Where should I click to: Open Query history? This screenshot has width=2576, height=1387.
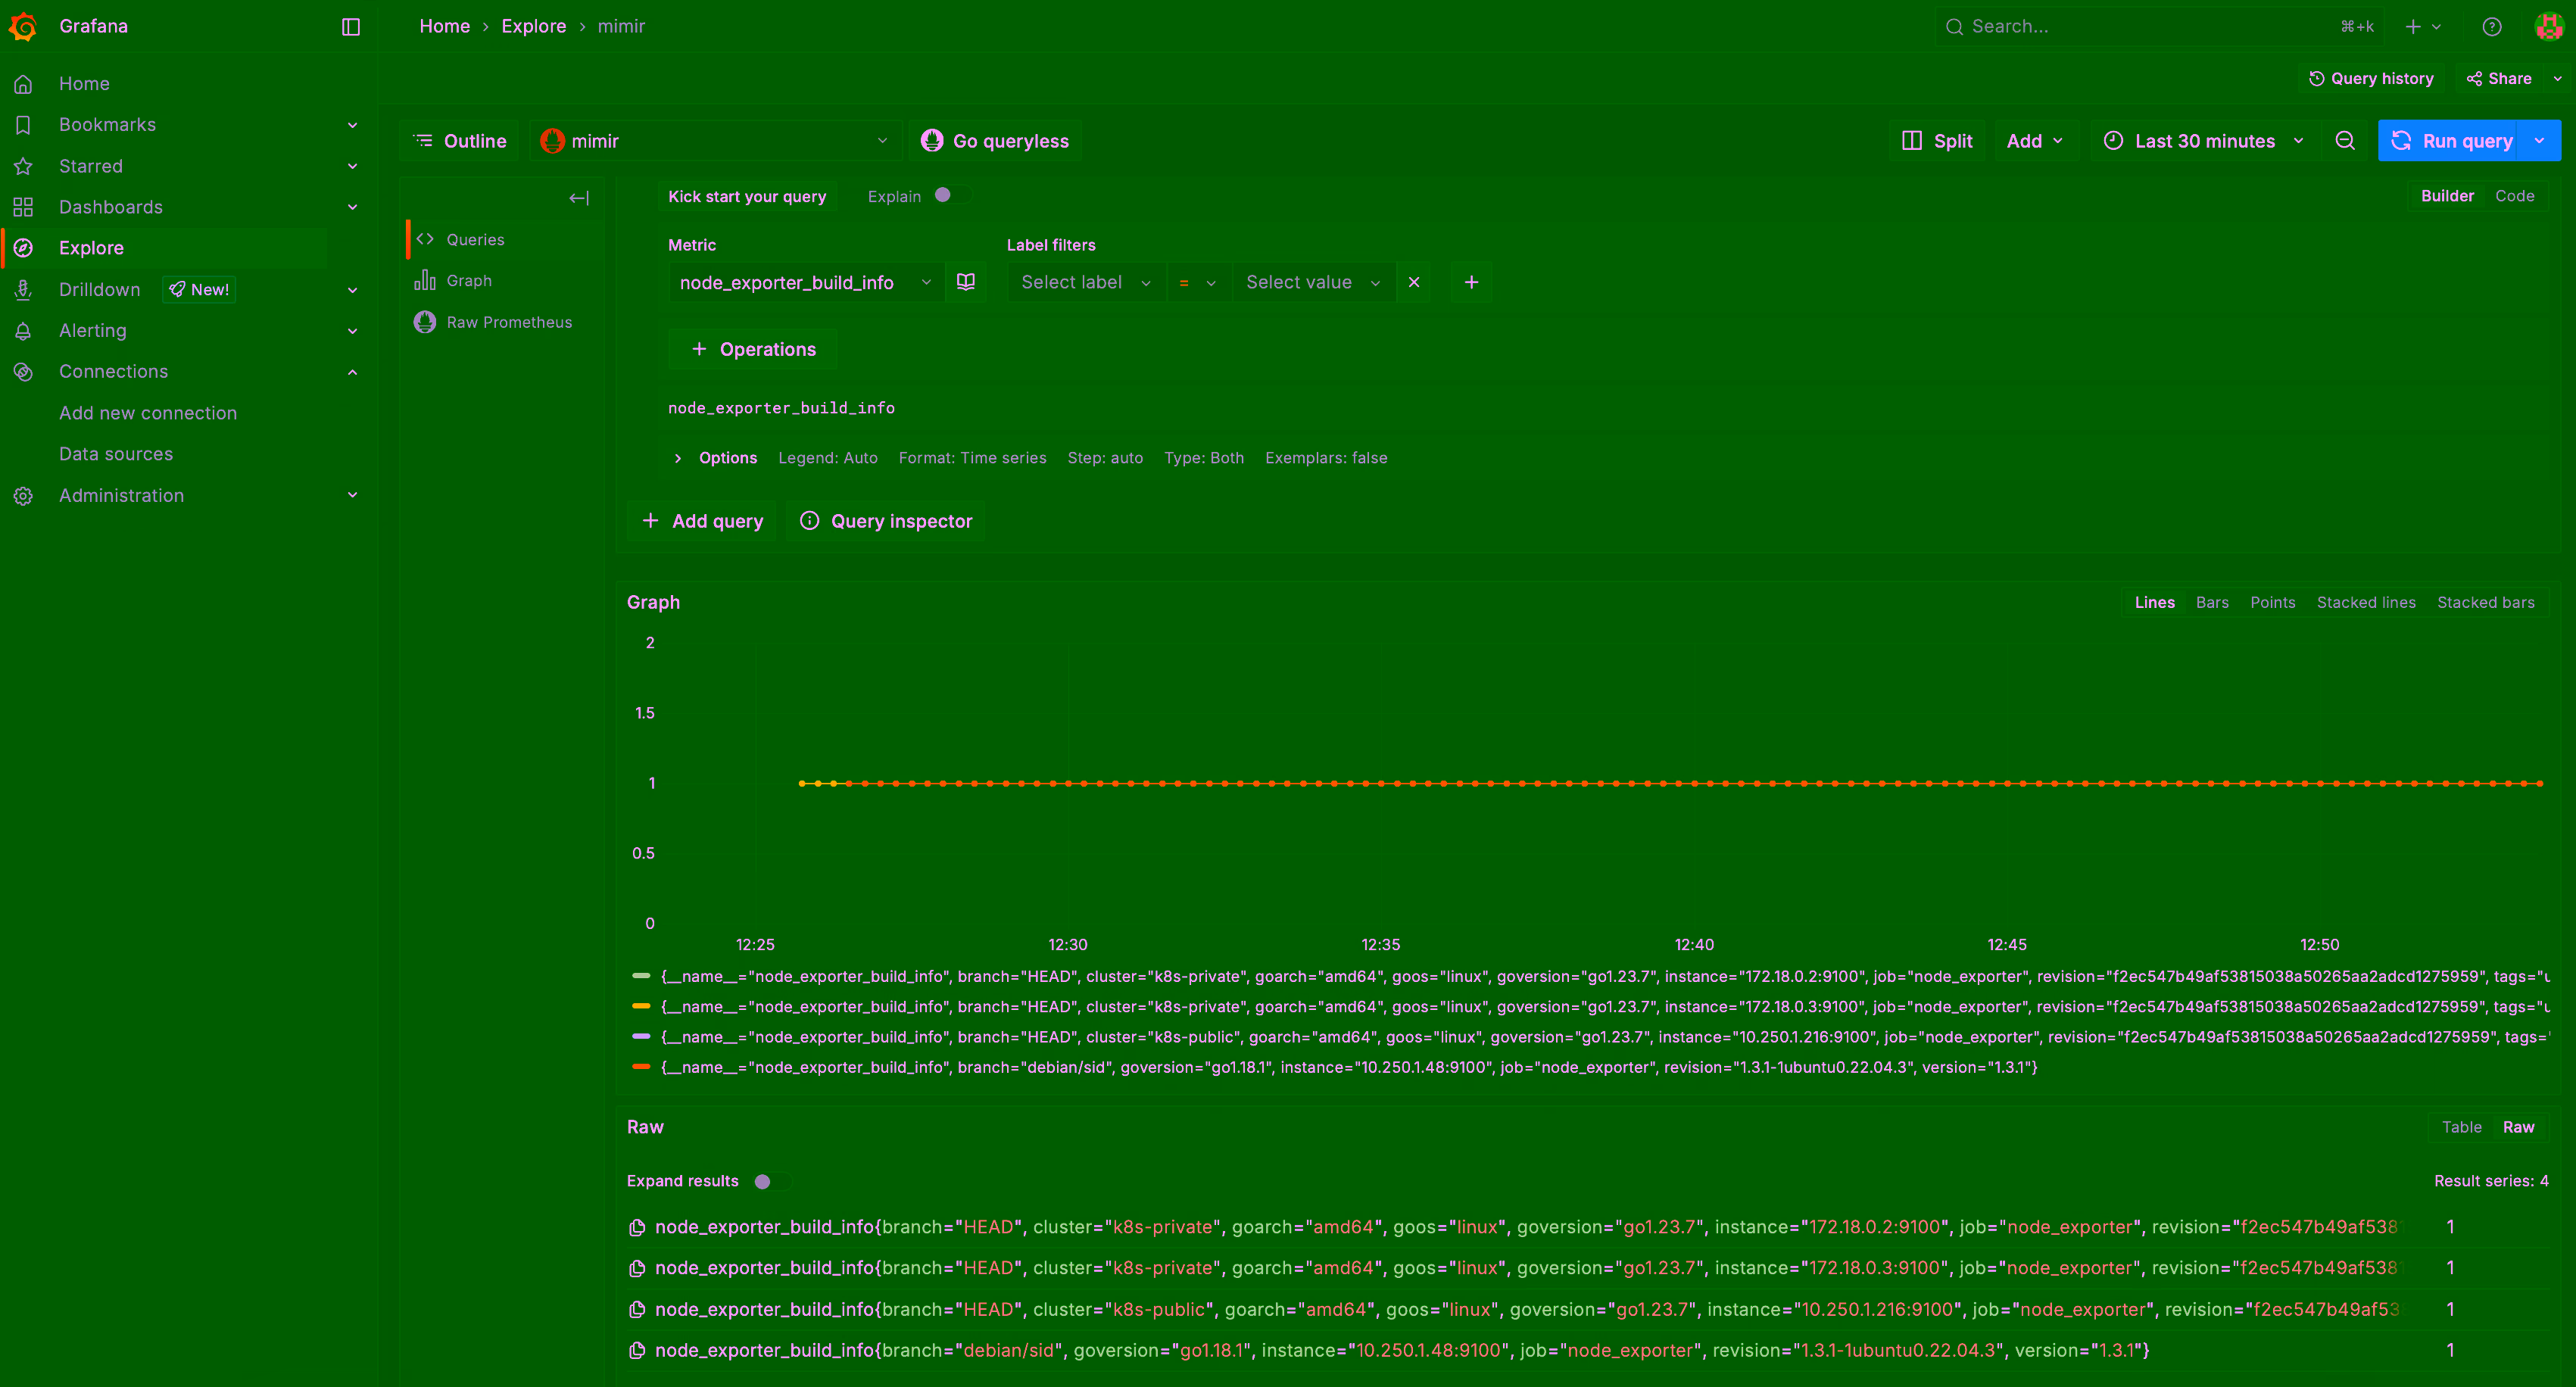(2372, 78)
